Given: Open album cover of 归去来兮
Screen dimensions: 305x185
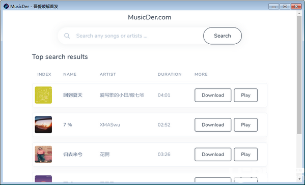Looking at the screenshot, I should 43,155.
